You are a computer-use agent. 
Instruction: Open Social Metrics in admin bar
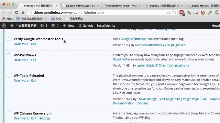click(x=106, y=26)
